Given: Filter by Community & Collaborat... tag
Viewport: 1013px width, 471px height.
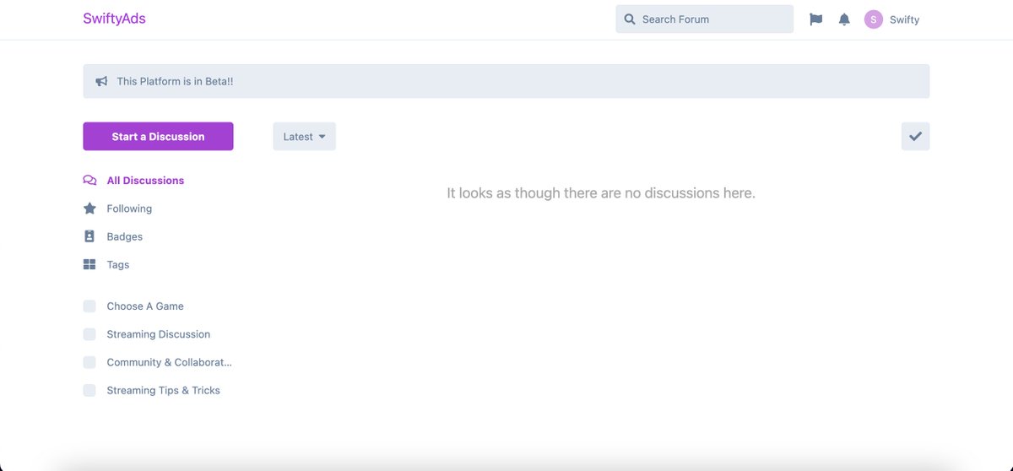Looking at the screenshot, I should [x=169, y=362].
